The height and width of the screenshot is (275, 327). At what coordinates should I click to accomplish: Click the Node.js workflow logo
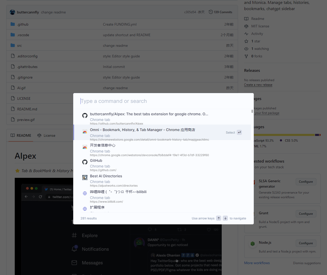coord(253,243)
